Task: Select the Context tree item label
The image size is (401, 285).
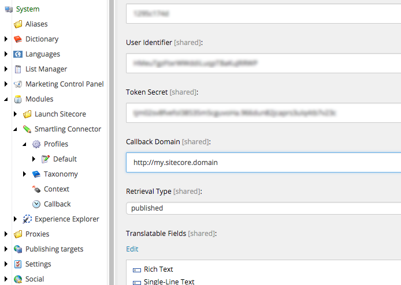Action: coord(57,189)
